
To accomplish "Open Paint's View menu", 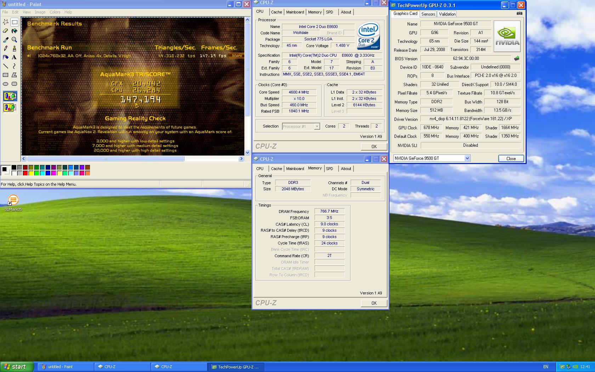I will click(x=27, y=12).
